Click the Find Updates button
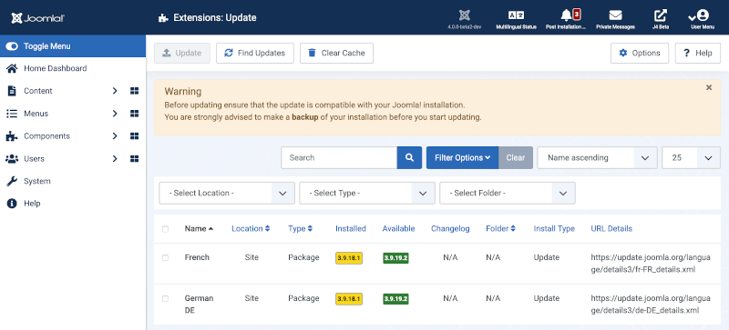Viewport: 729px width, 330px height. coord(255,53)
